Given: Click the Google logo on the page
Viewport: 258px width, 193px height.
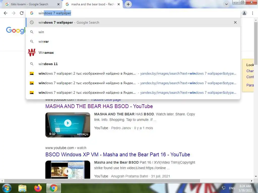Looking at the screenshot, I should pyautogui.click(x=16, y=30).
